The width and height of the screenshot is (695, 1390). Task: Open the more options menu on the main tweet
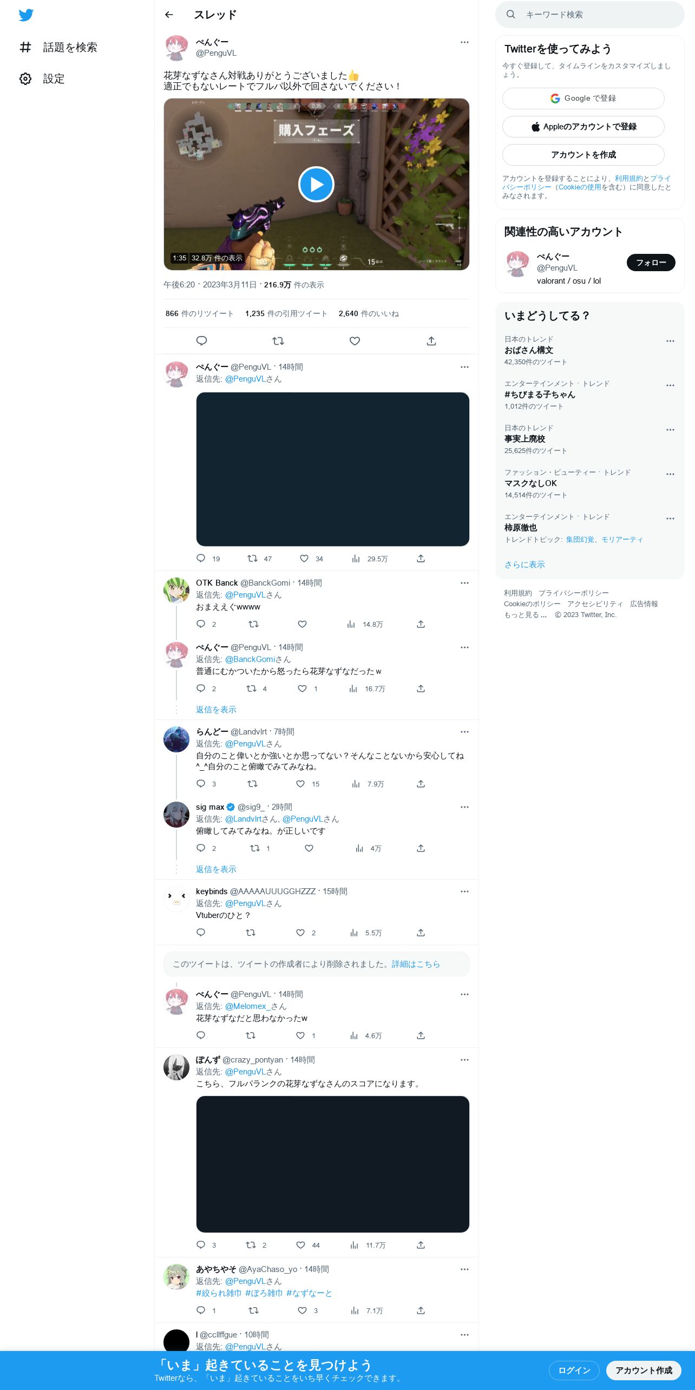(x=464, y=42)
